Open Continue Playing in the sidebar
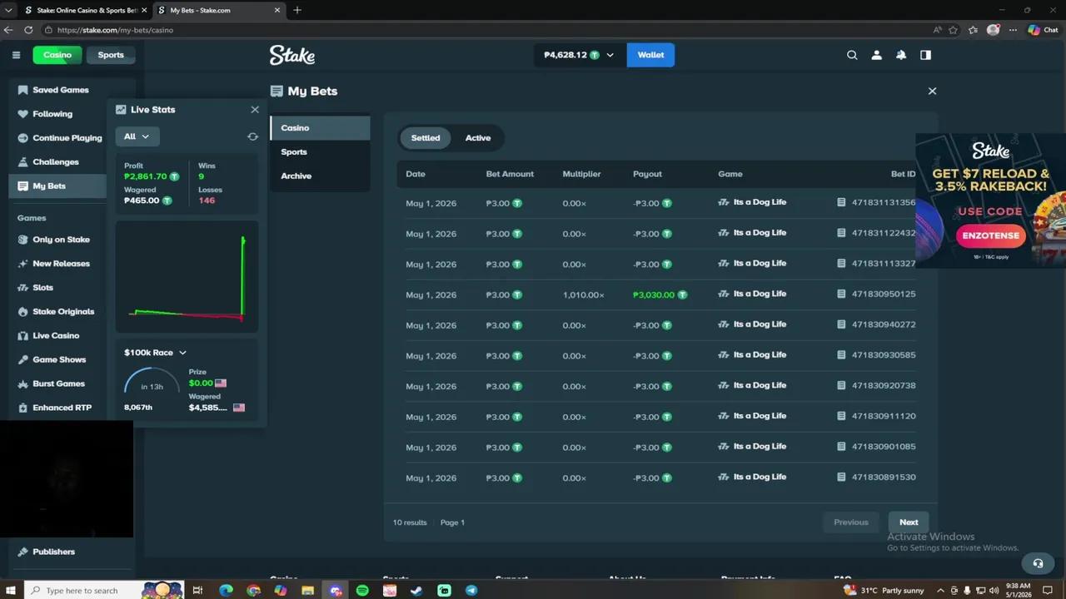 (x=58, y=138)
